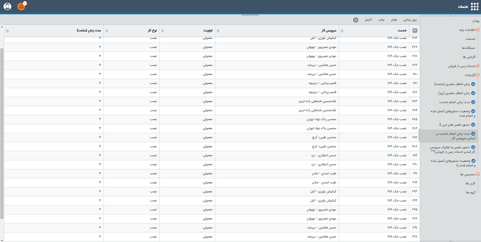Open خدمات under اطلاعات پایه
Image resolution: width=481 pixels, height=242 pixels.
tap(470, 39)
